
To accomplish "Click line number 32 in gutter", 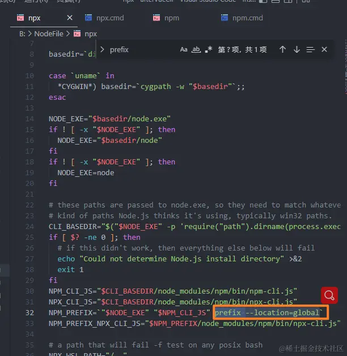I will (x=29, y=313).
